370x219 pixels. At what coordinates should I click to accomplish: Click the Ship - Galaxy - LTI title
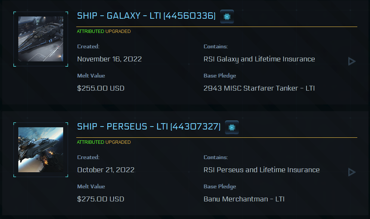pos(146,16)
